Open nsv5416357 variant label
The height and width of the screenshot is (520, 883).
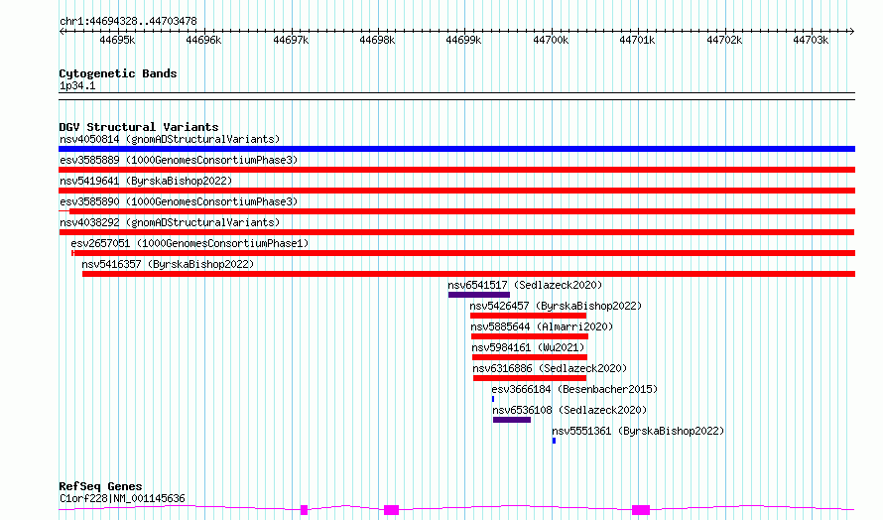click(168, 264)
